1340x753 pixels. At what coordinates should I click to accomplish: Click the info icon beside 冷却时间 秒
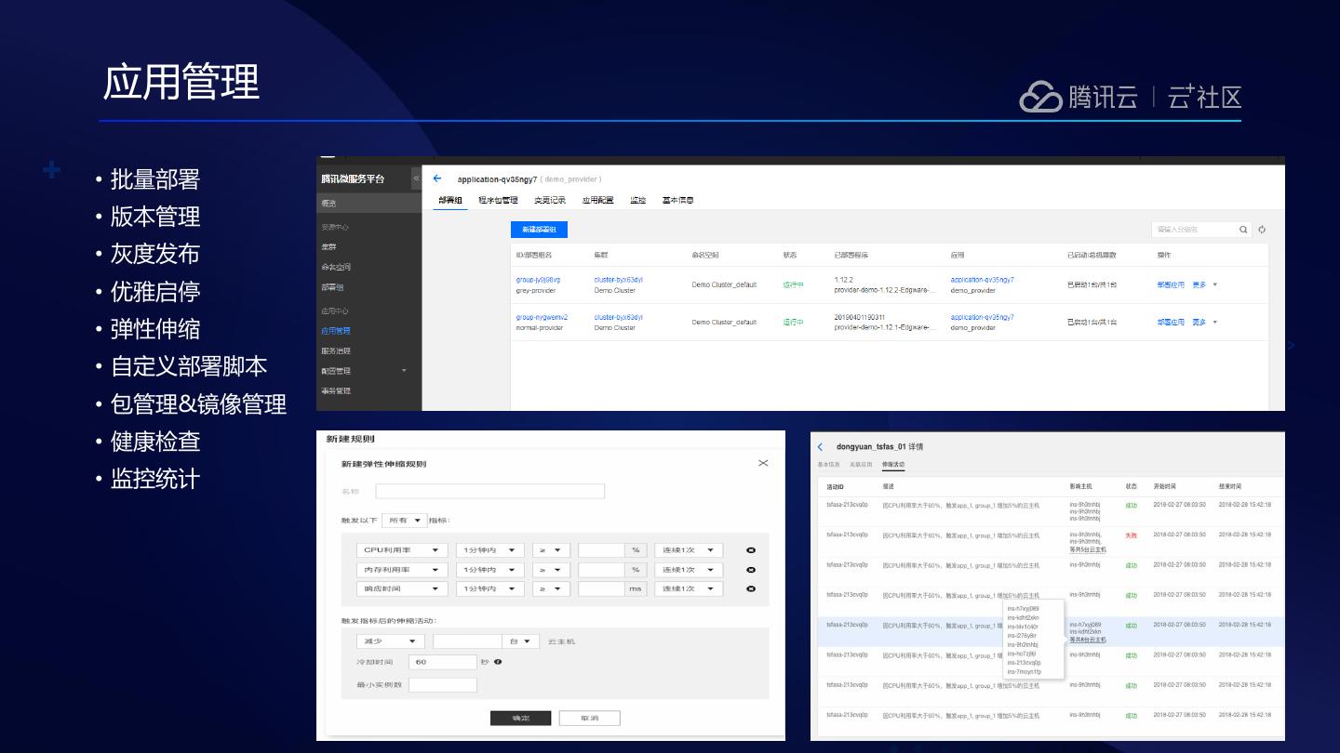[498, 662]
